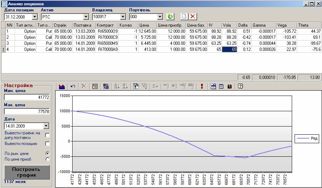The image size is (322, 188).
Task: Click the sort descending Я-A icon
Action: (x=125, y=86)
